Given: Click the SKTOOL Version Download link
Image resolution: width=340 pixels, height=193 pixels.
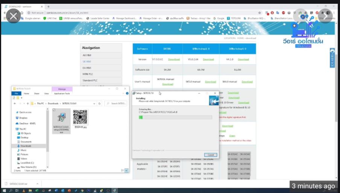Looking at the screenshot, I should 174,59.
